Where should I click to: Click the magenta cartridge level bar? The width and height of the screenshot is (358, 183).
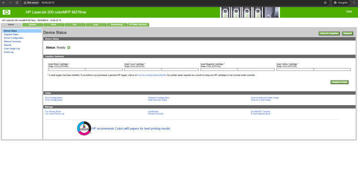238,69
